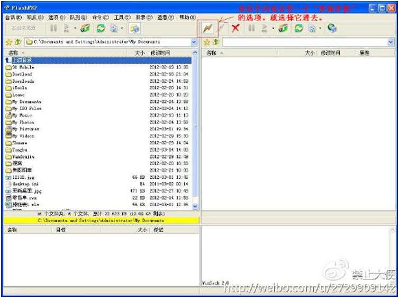This screenshot has width=399, height=298.
Task: Open the 工具(T) menu
Action: pyautogui.click(x=122, y=17)
